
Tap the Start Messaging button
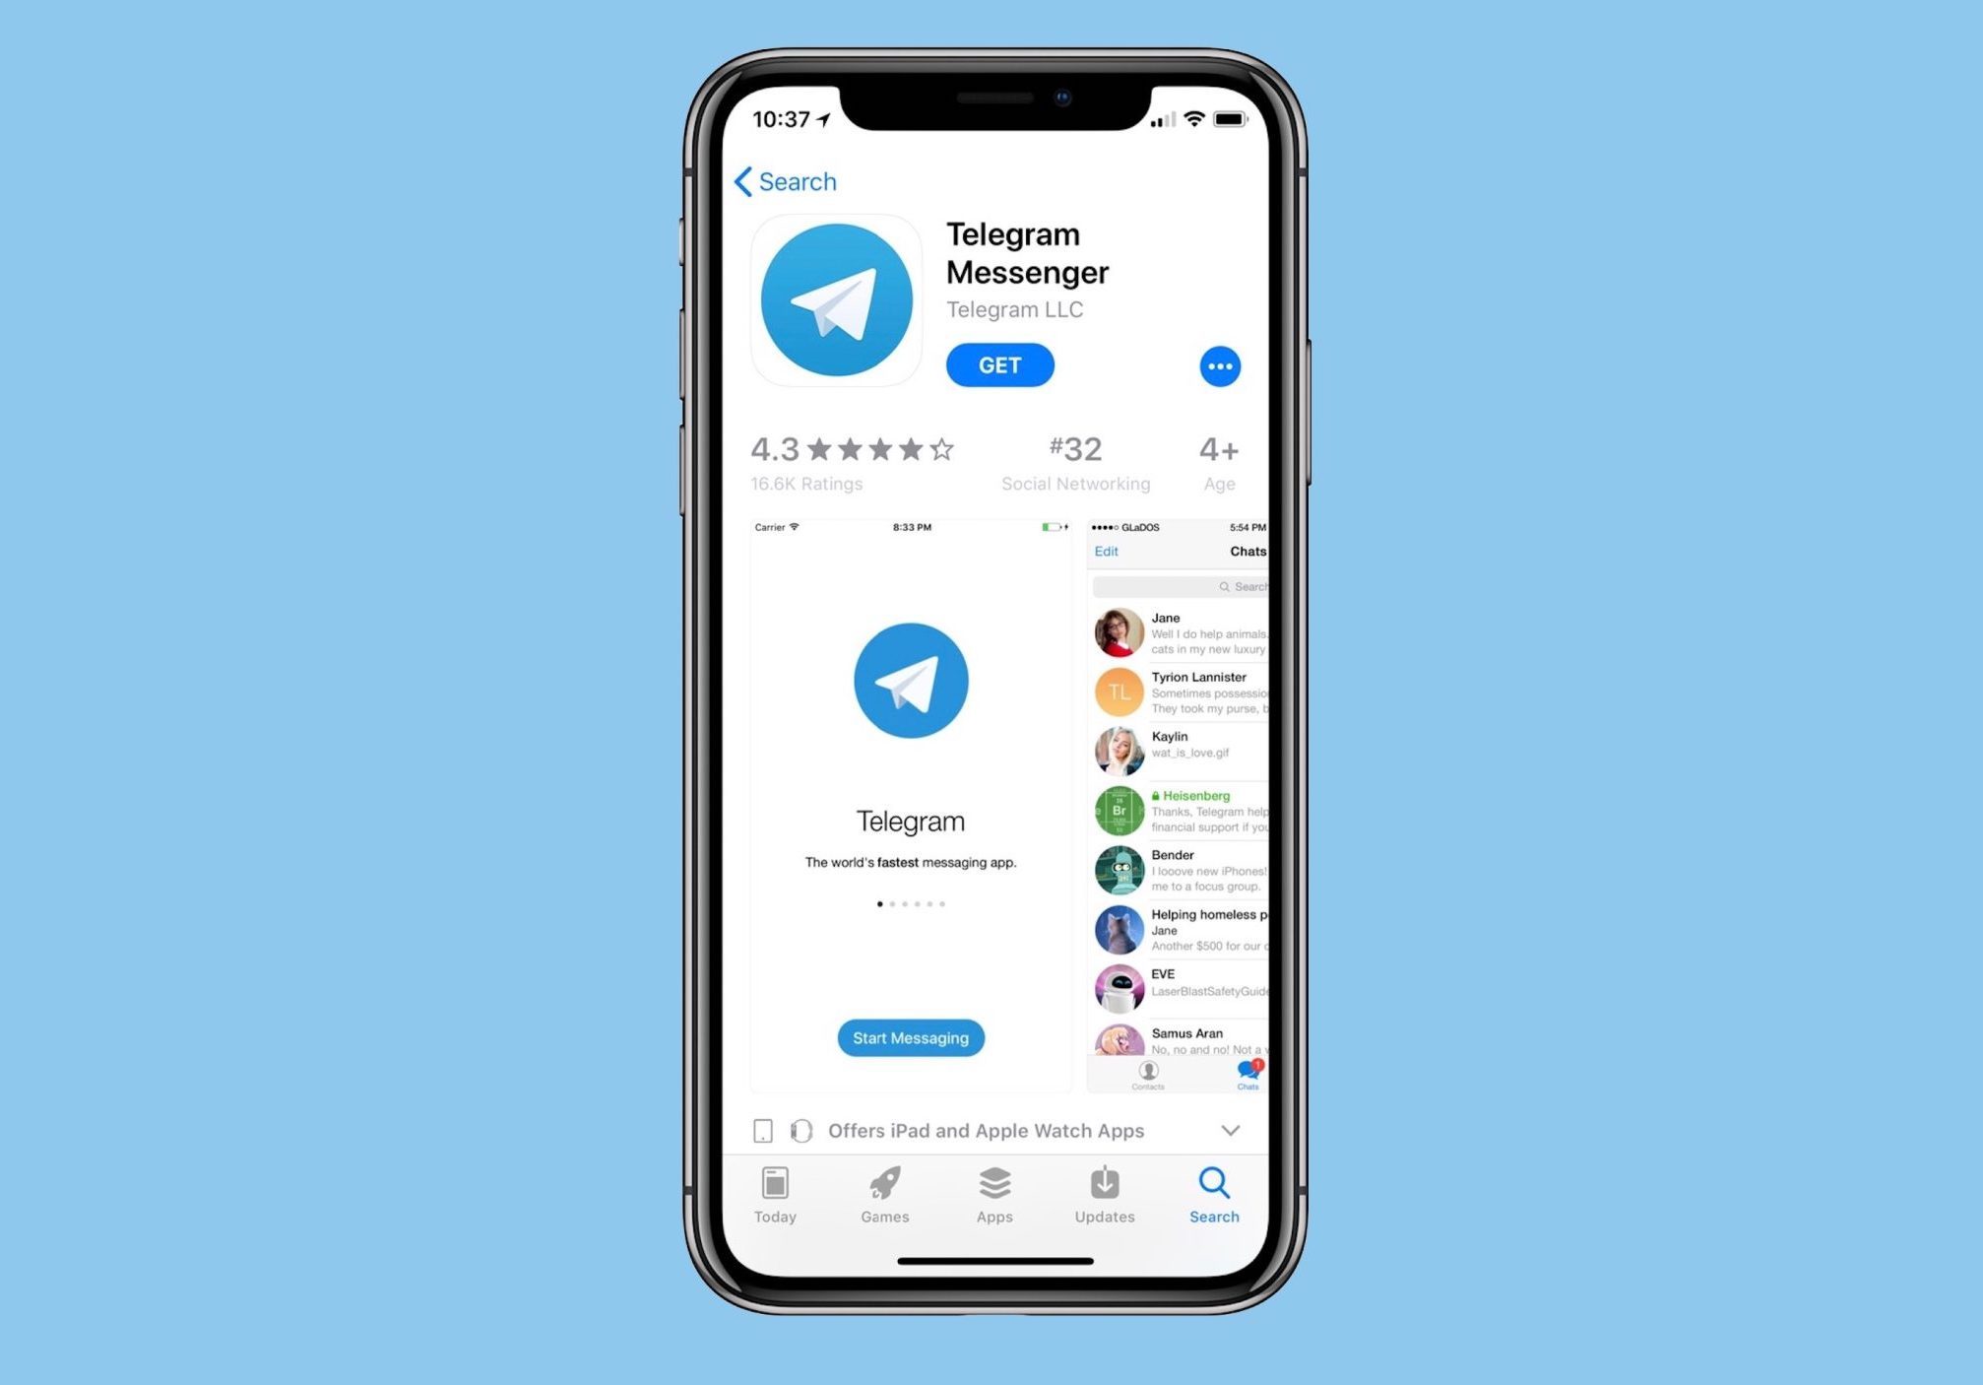coord(910,1038)
